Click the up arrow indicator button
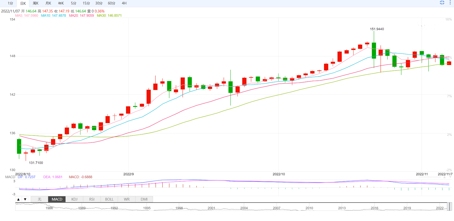Viewport: 454px width, 221px height. point(18,199)
